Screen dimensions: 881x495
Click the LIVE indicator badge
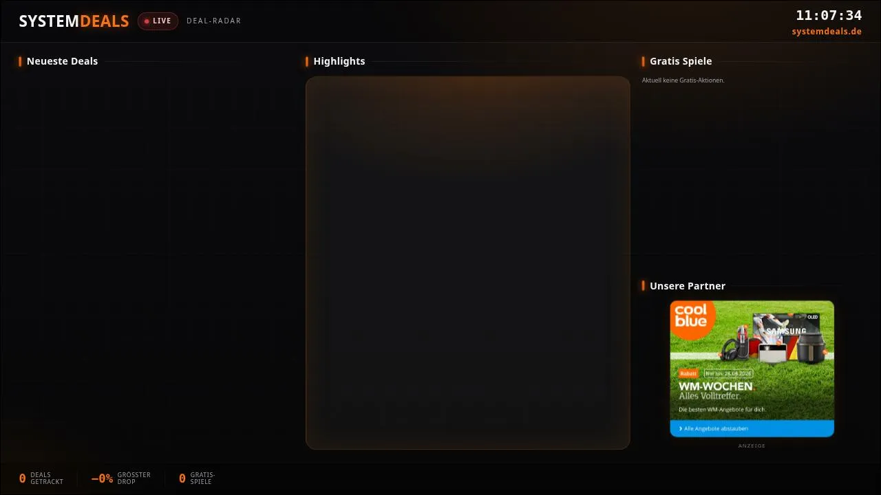(x=158, y=21)
